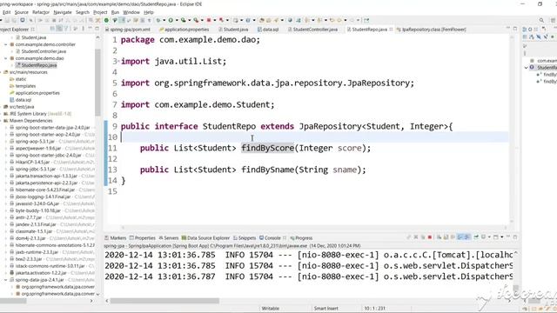Collapse the com.example.demo.dao package
Image resolution: width=557 pixels, height=313 pixels.
(6, 58)
